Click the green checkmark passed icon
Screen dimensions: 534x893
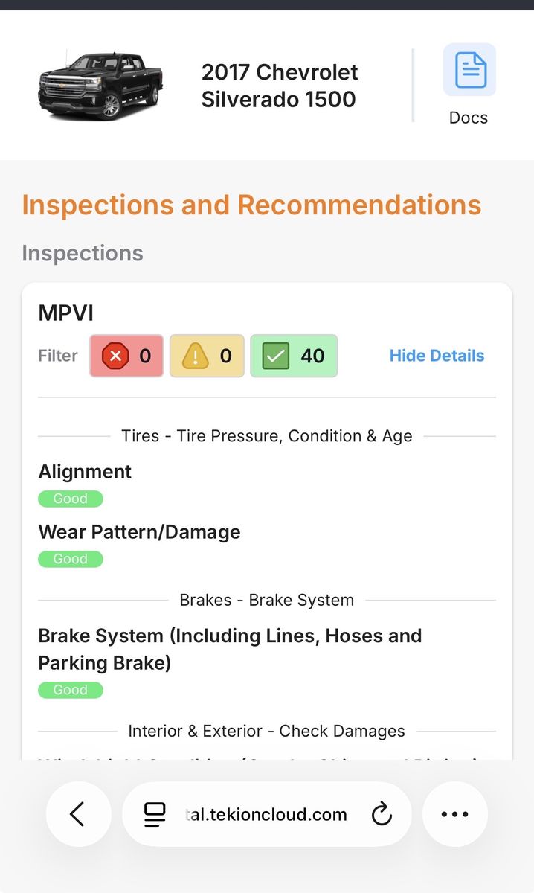[276, 356]
